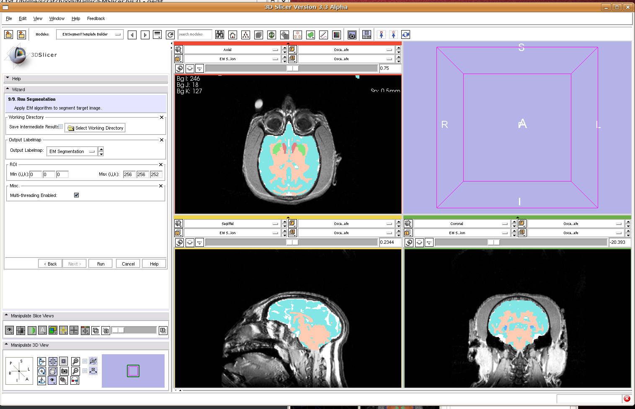Toggle the Multi-threading Enabled checkbox

click(x=76, y=195)
